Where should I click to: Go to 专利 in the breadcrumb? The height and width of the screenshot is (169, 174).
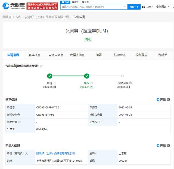pyautogui.click(x=18, y=17)
